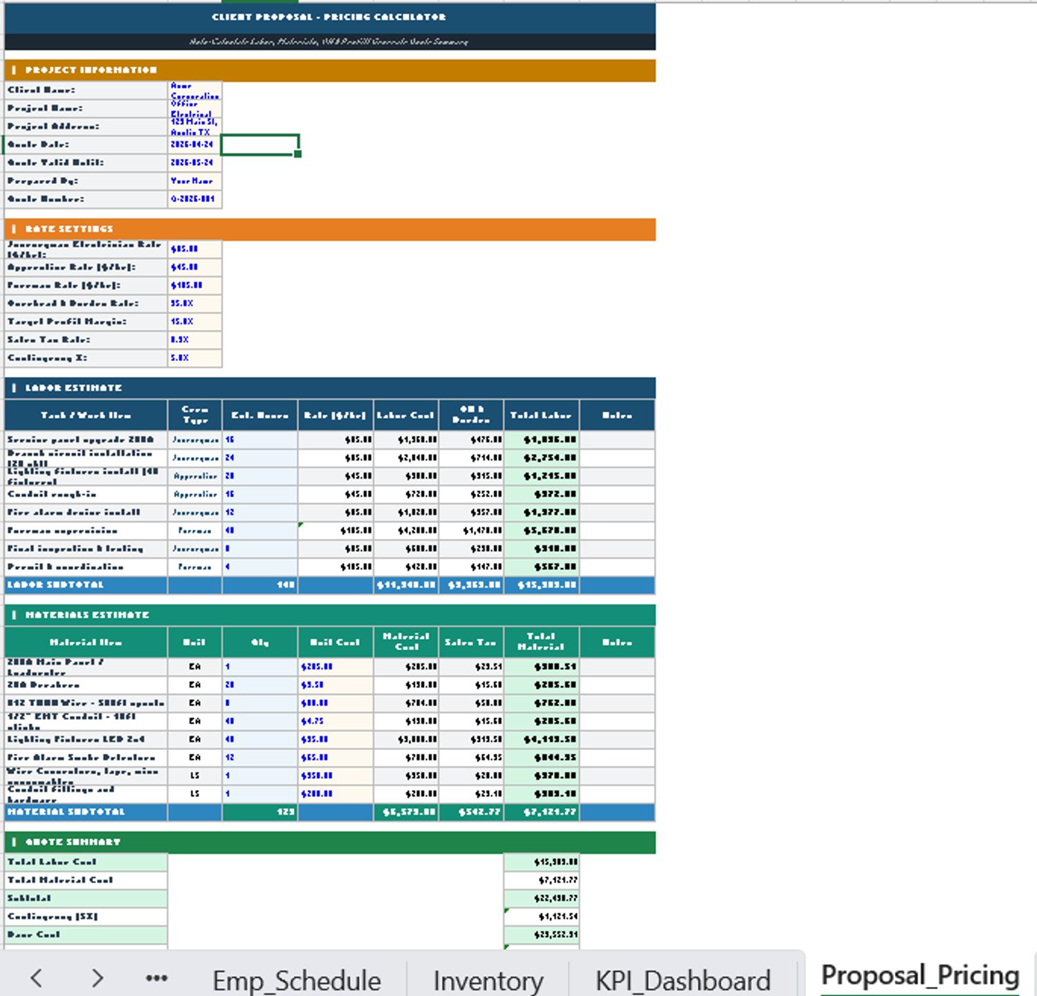Screen dimensions: 1037x996
Task: Open the hidden sheets ellipsis menu
Action: tap(156, 978)
